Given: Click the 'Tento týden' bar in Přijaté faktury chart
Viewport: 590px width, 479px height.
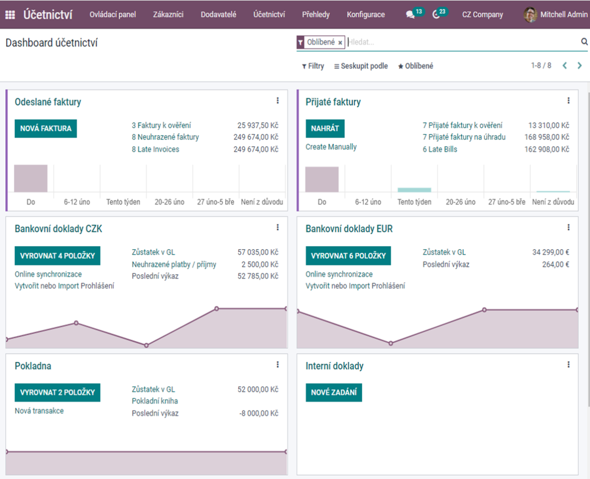Looking at the screenshot, I should pos(414,190).
